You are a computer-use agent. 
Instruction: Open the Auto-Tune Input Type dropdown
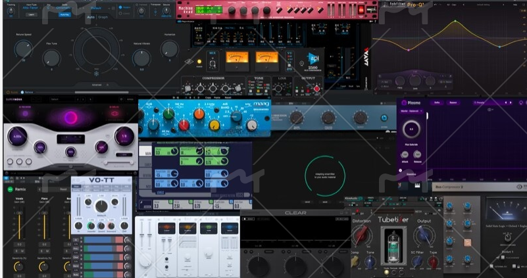(x=32, y=7)
